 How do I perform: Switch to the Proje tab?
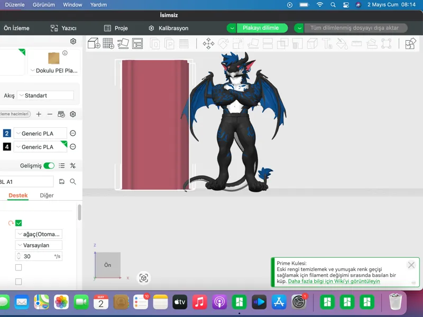tap(116, 28)
